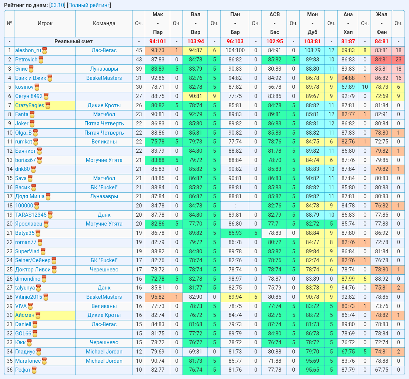Viewport: 409px width, 379px height.
Task: Open the Полный рейтинг link
Action: pyautogui.click(x=89, y=5)
